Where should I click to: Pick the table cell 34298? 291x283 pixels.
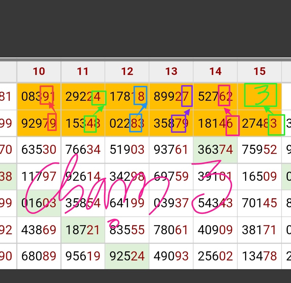click(x=127, y=176)
